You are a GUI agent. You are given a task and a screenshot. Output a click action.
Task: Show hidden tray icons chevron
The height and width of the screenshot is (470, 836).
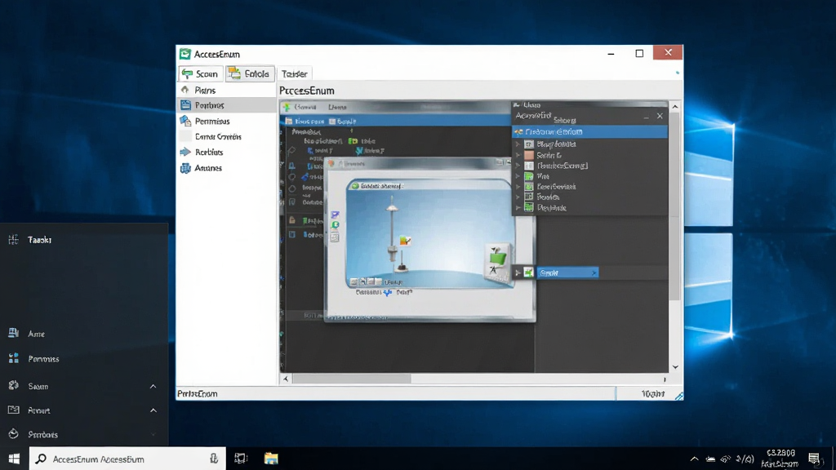[694, 459]
